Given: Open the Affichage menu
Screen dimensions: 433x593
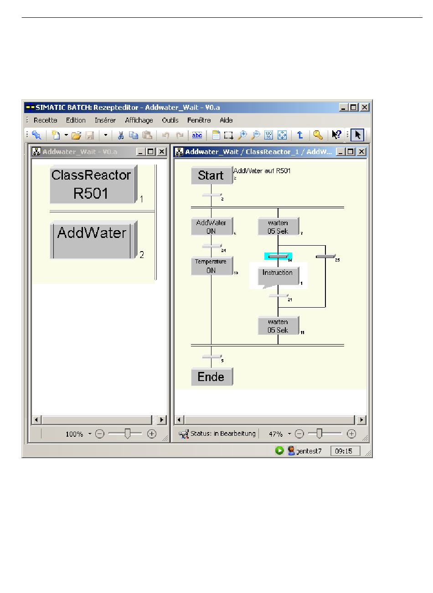Looking at the screenshot, I should point(139,120).
